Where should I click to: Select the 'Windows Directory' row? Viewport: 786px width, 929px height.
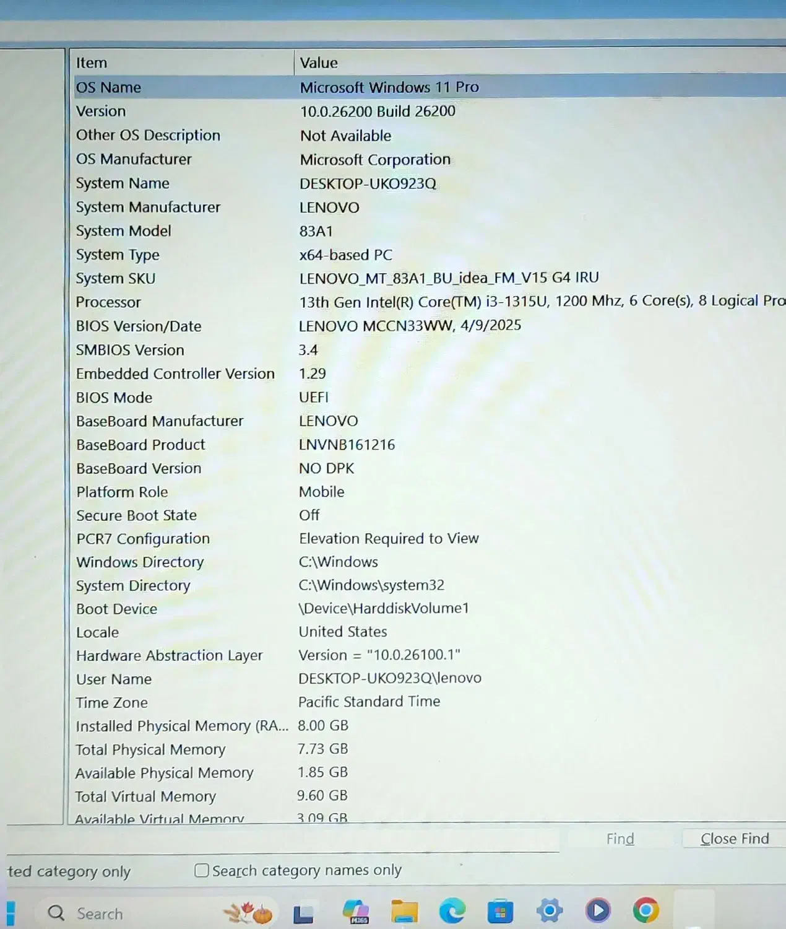tap(430, 562)
